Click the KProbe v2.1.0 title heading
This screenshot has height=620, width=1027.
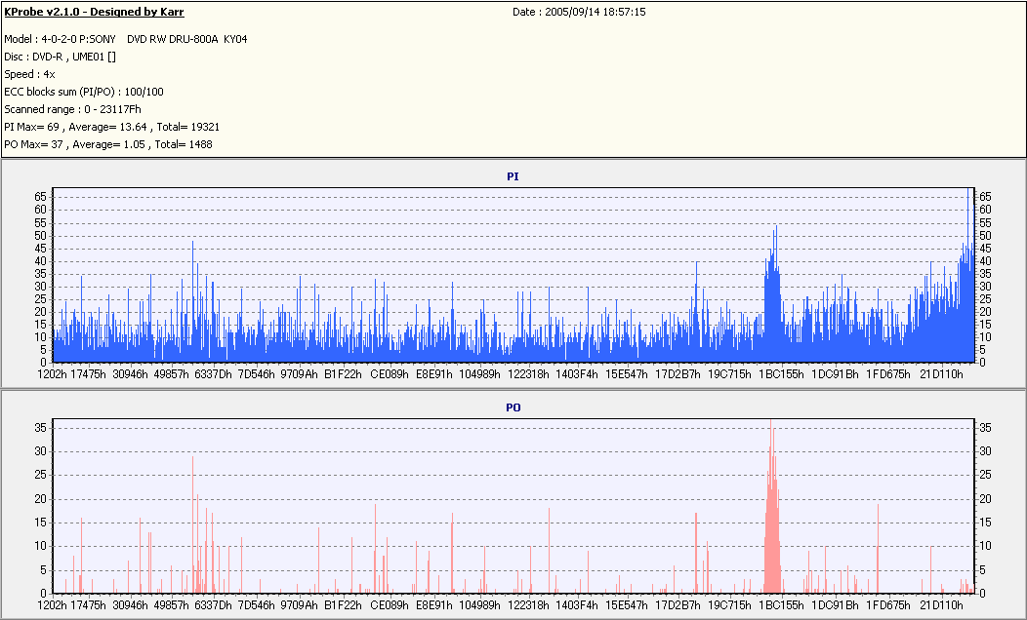[x=94, y=12]
